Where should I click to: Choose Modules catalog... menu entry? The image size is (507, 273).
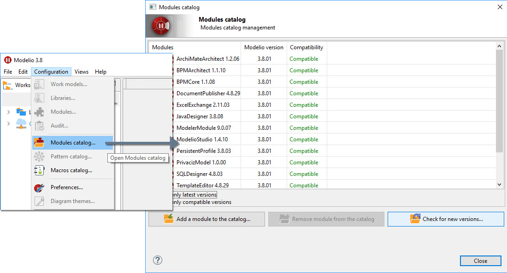[73, 142]
